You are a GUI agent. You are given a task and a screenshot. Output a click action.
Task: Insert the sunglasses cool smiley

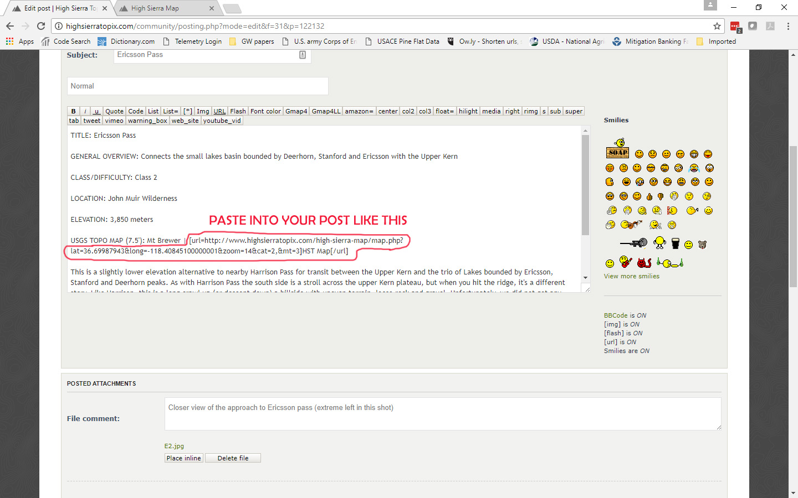click(x=651, y=168)
